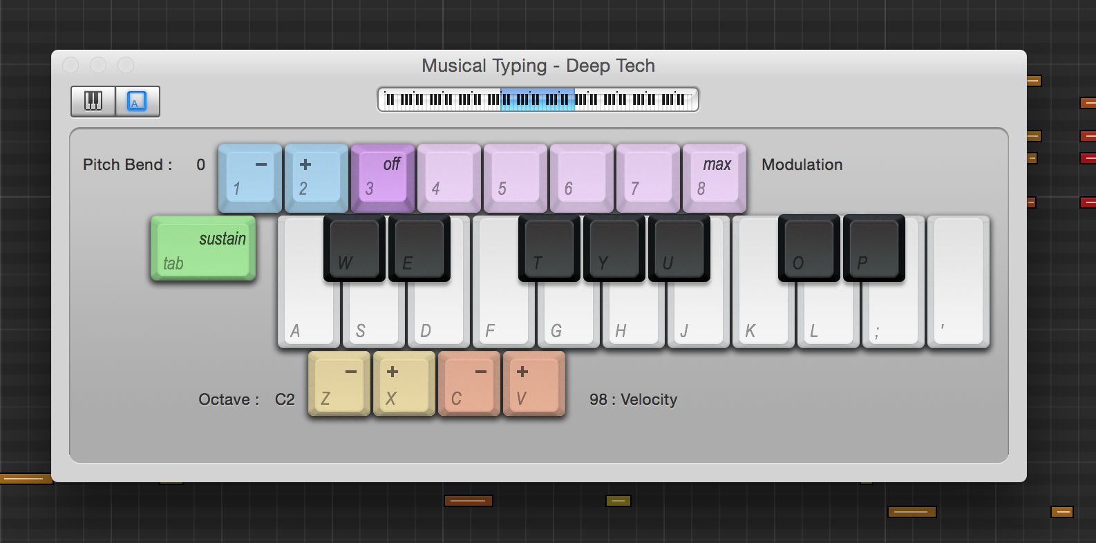This screenshot has height=543, width=1096.
Task: Increase velocity with V key
Action: point(534,383)
